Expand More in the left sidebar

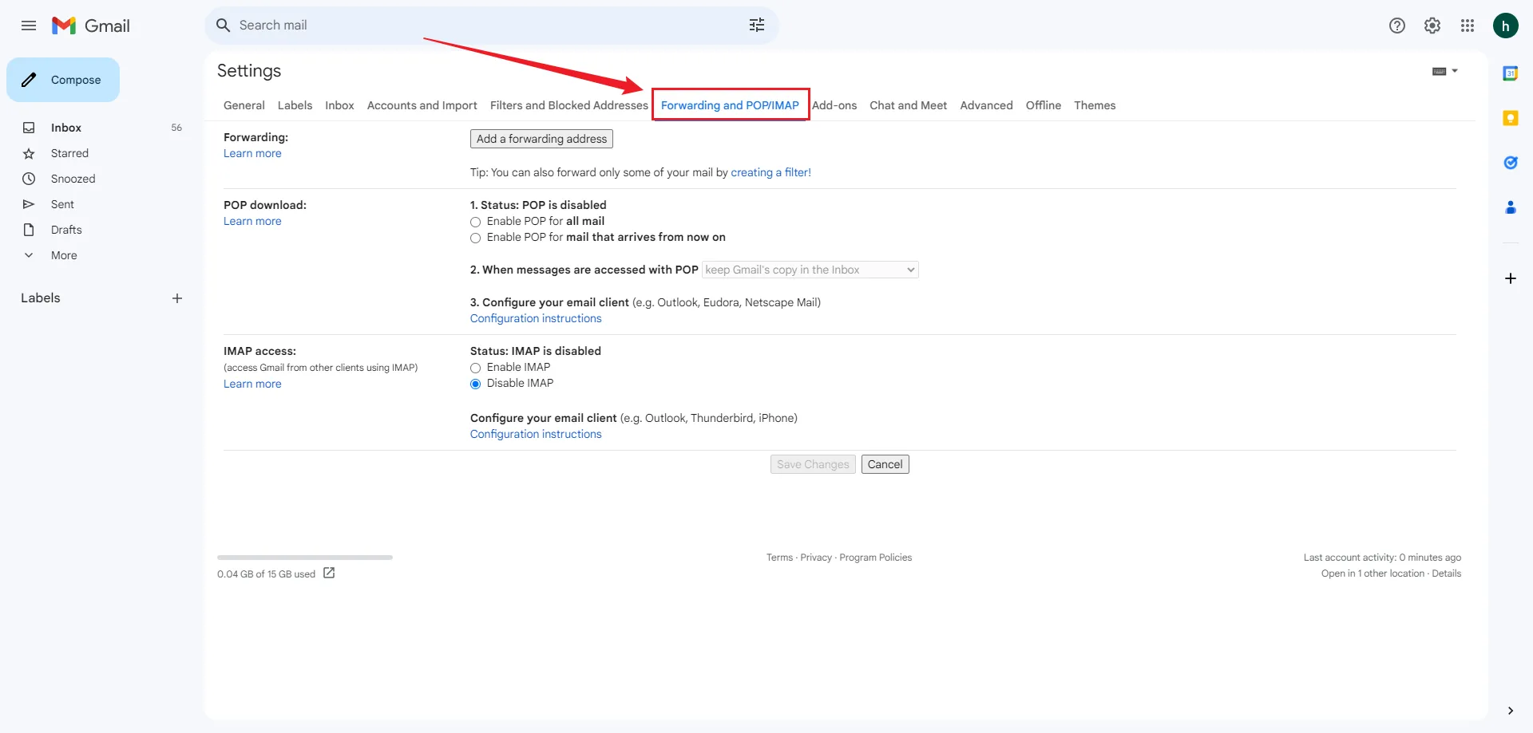[x=64, y=255]
